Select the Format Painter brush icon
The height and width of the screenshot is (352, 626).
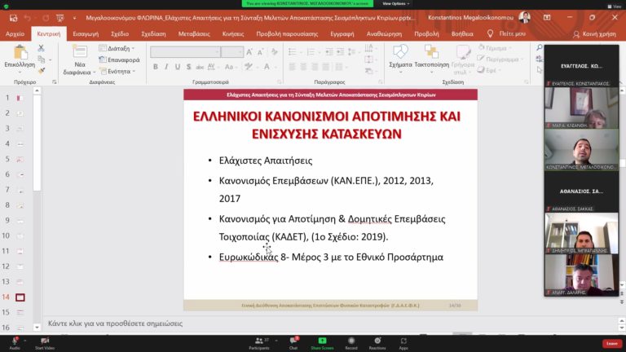pos(41,71)
